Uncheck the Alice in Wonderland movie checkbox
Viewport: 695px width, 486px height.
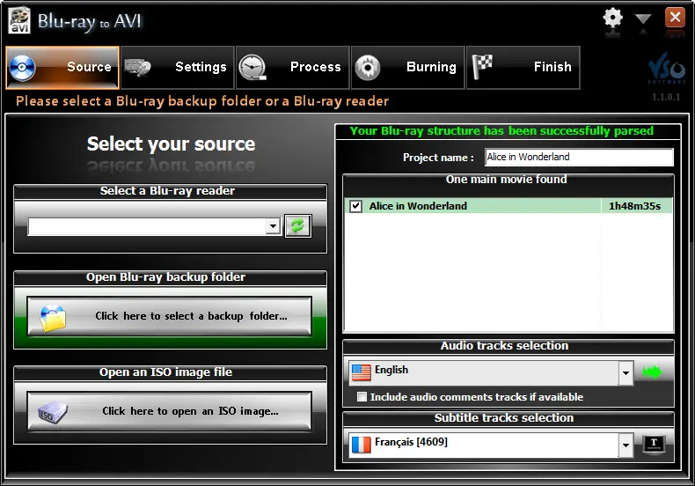tap(355, 206)
